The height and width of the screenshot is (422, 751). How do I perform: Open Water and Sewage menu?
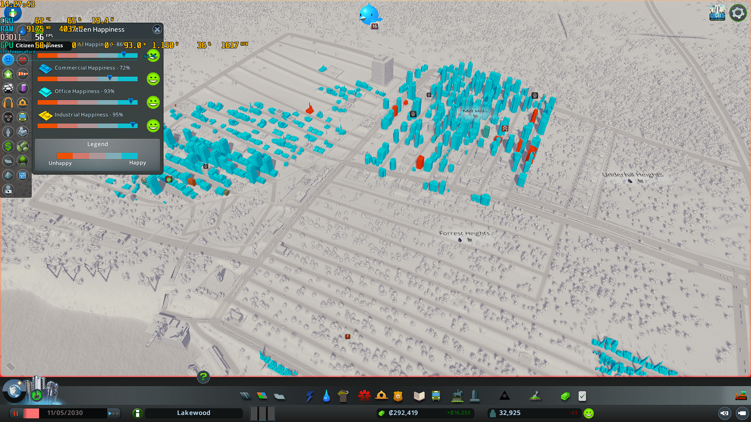click(x=326, y=396)
